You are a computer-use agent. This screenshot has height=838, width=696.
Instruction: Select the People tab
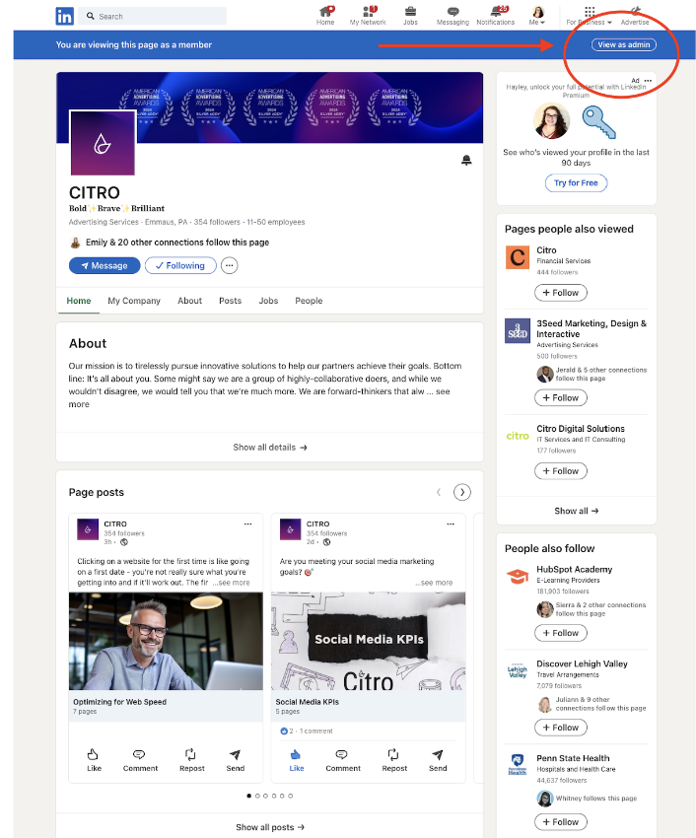309,301
